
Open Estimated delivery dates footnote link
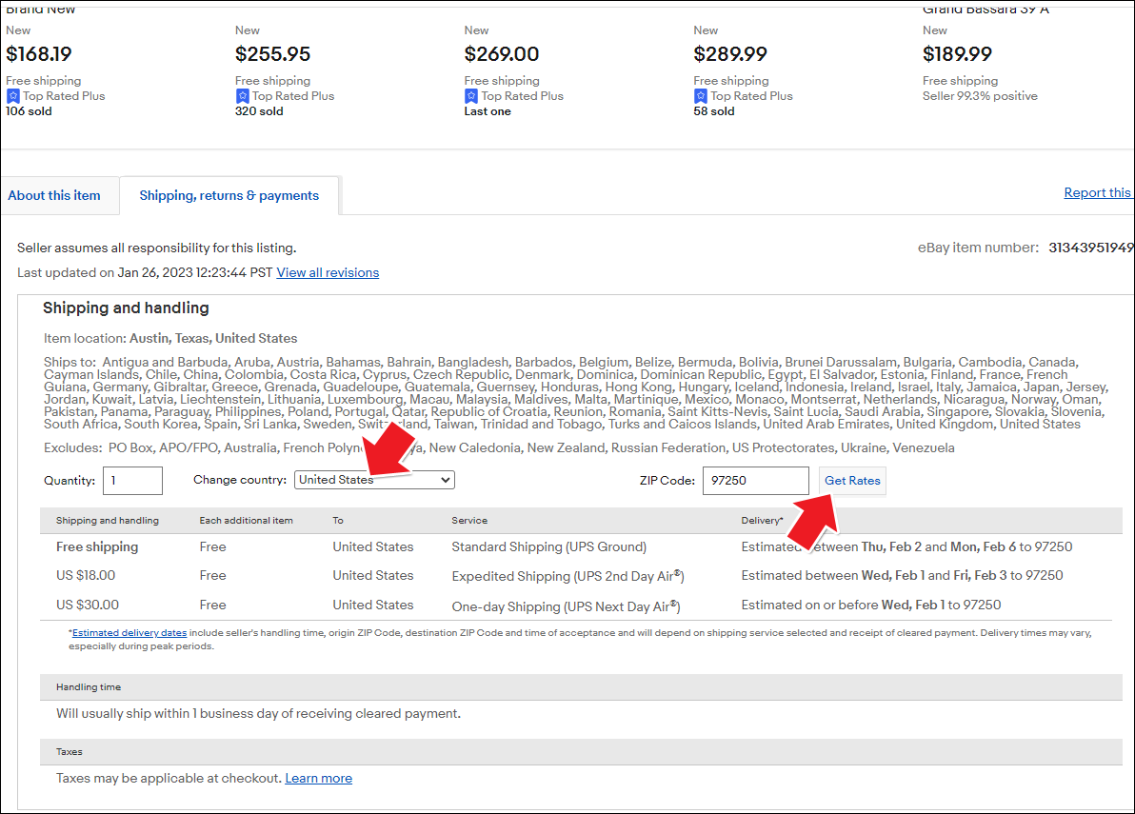tap(129, 633)
